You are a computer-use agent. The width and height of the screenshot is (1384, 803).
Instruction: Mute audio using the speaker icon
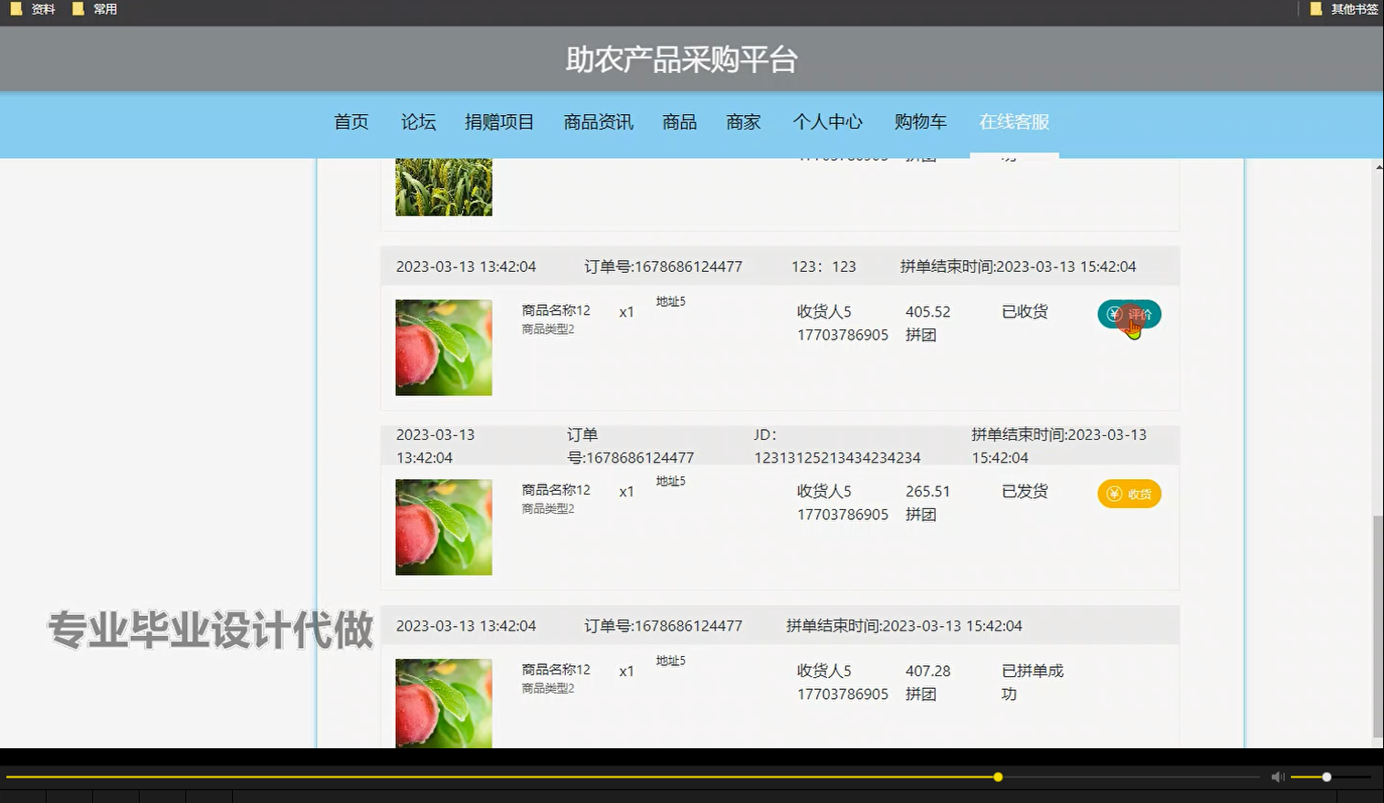(1277, 777)
